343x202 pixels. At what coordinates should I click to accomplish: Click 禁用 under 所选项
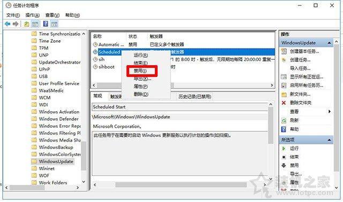(x=294, y=165)
